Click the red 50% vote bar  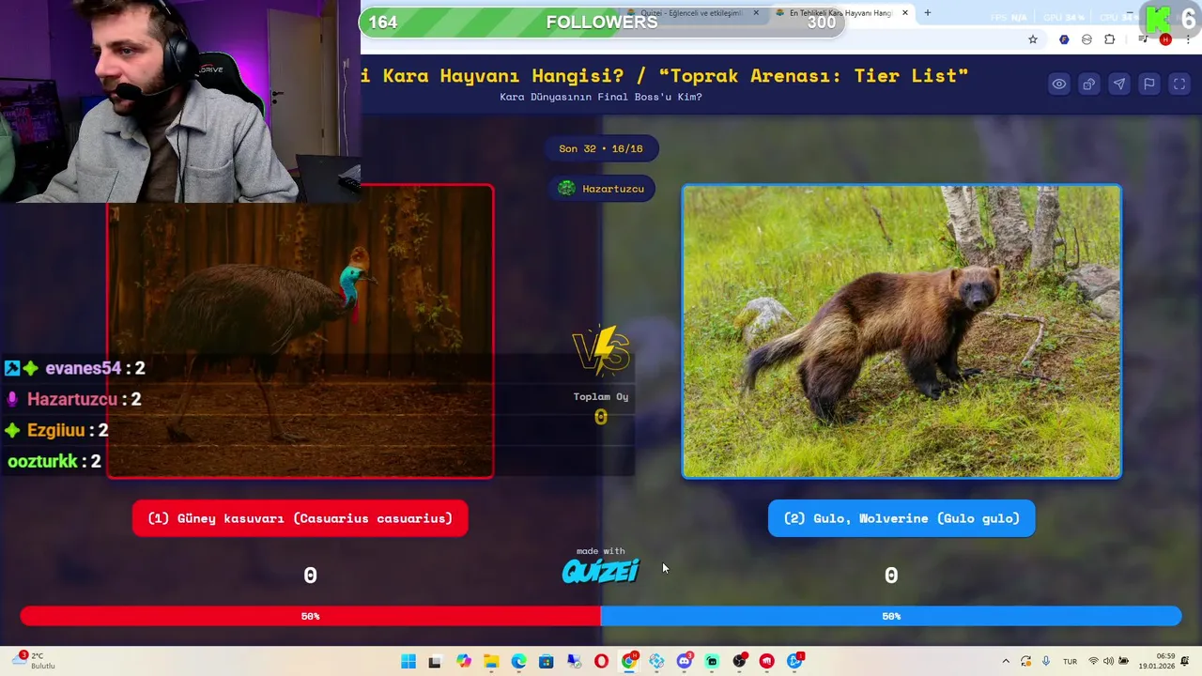pos(311,616)
